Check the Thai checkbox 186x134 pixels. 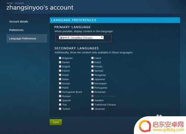click(x=60, y=104)
